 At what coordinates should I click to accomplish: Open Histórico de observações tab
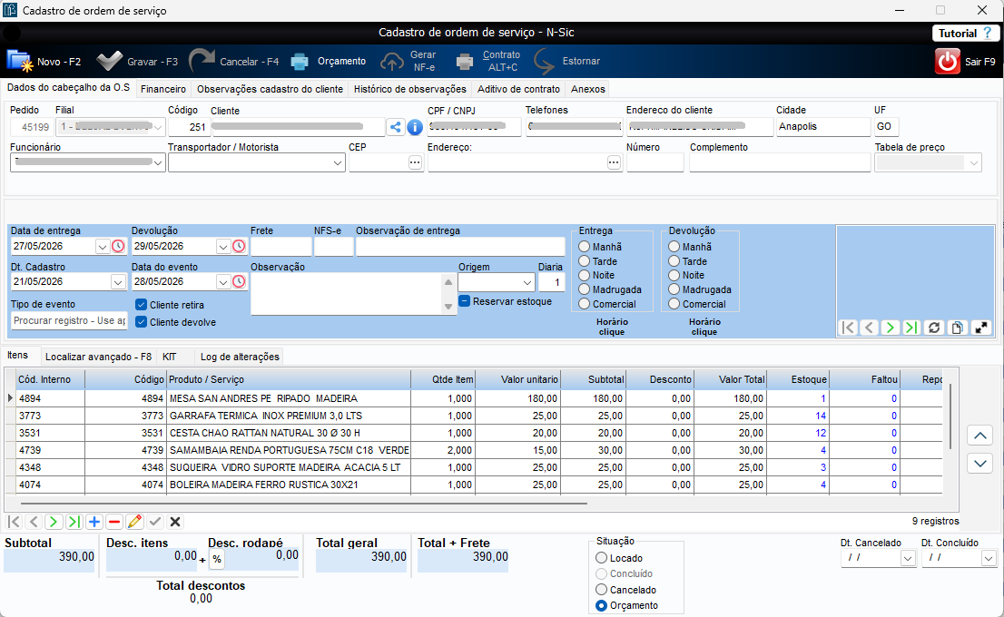[x=409, y=89]
